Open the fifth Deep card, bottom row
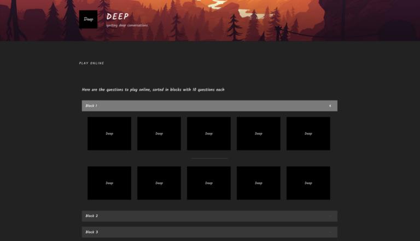This screenshot has width=420, height=241. click(308, 183)
